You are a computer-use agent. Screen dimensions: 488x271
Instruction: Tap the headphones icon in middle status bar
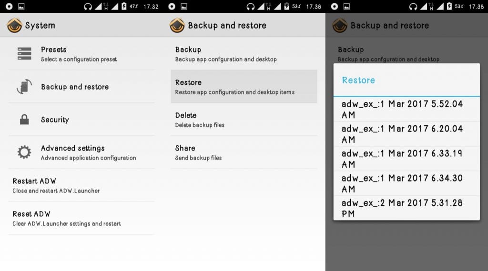pos(251,7)
